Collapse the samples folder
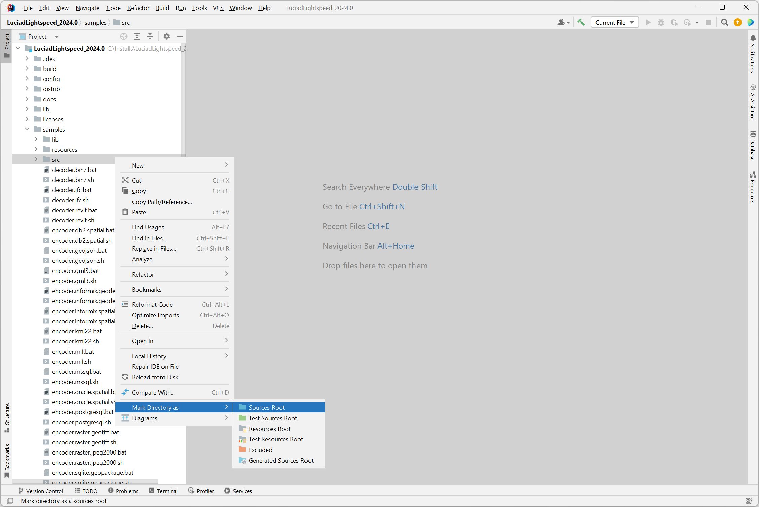Screen dimensions: 759x507 [27, 129]
